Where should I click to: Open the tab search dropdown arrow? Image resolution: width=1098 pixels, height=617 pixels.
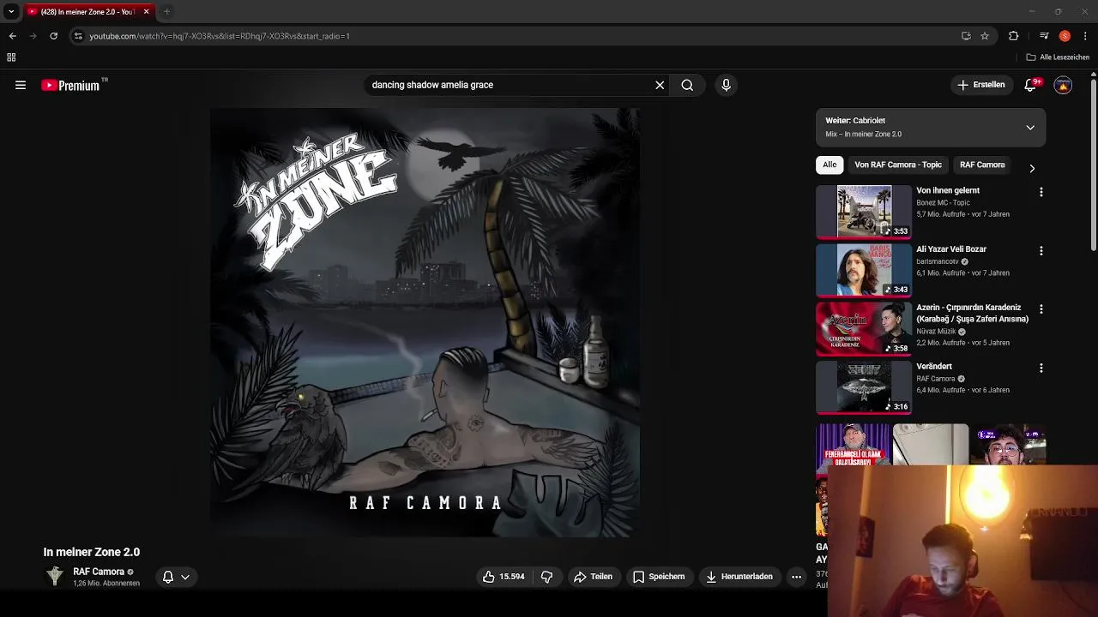point(11,11)
